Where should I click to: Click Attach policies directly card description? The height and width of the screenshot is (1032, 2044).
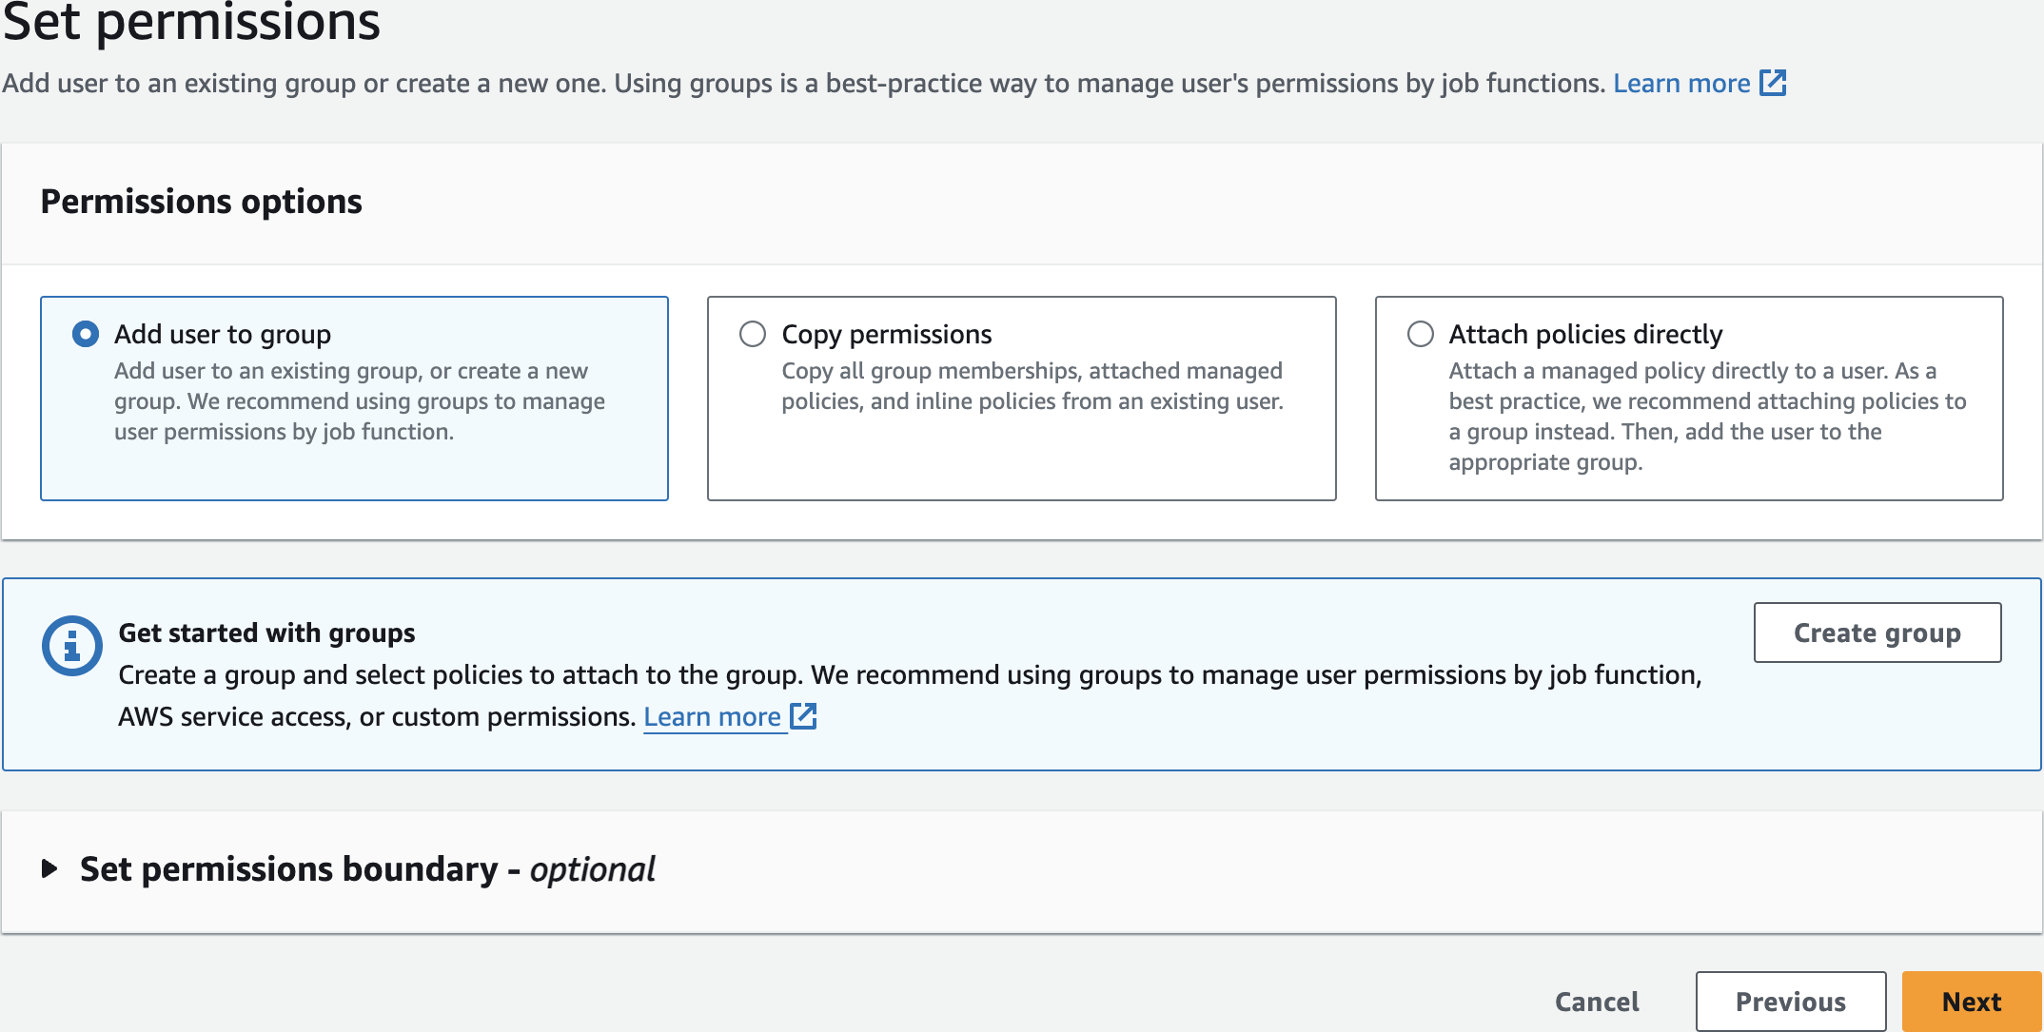click(x=1706, y=417)
